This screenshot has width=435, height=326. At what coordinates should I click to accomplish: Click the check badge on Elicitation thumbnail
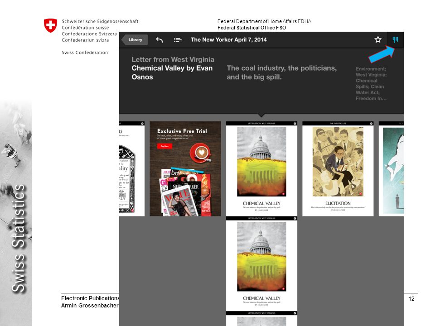(371, 123)
